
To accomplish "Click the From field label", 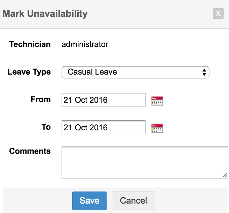I will [x=40, y=99].
